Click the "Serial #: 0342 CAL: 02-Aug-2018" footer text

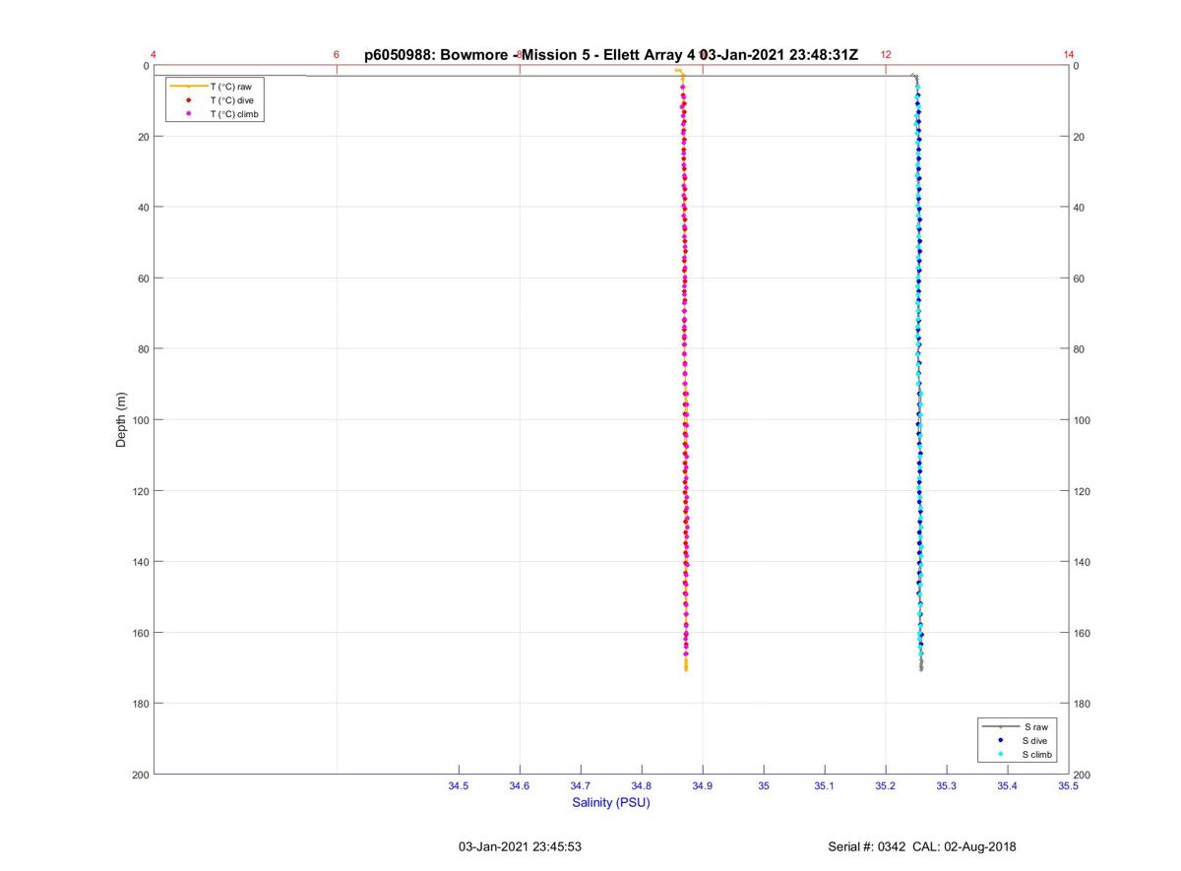(x=922, y=846)
